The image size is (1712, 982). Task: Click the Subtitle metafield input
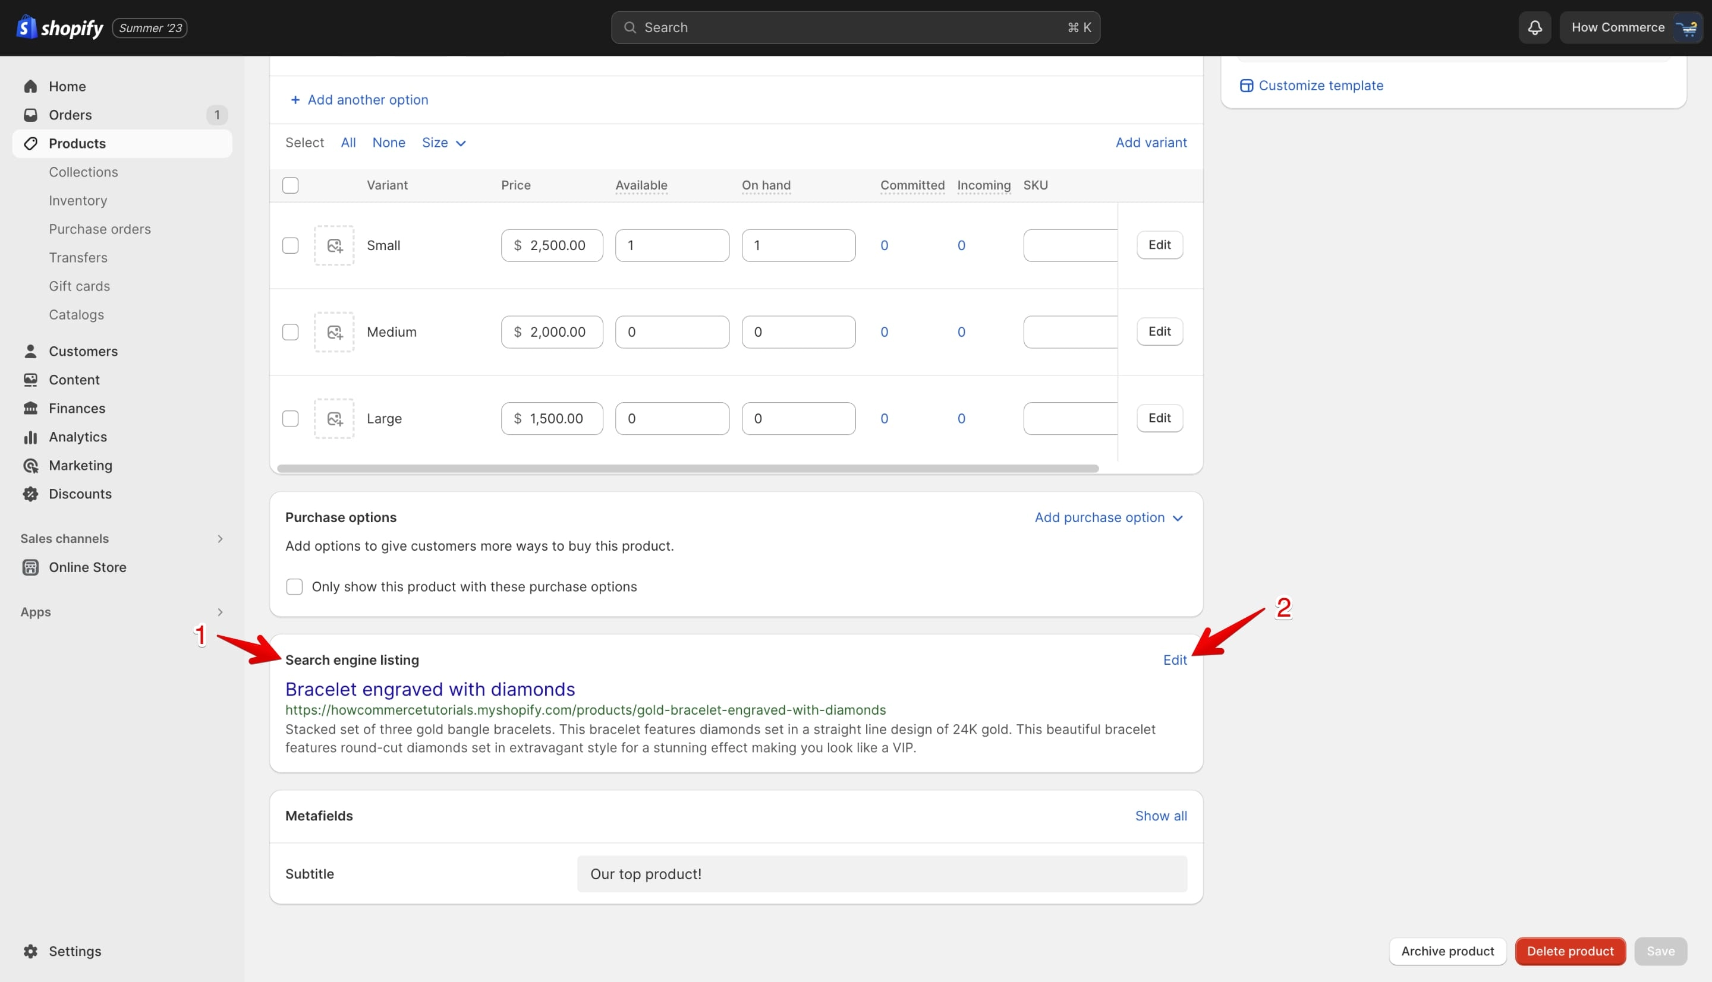882,874
